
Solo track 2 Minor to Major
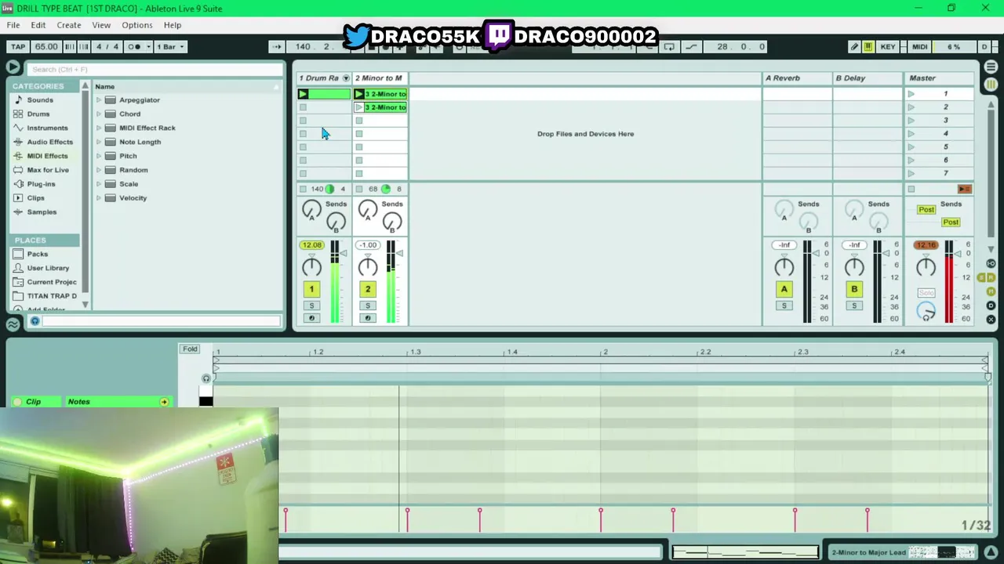[x=367, y=305]
